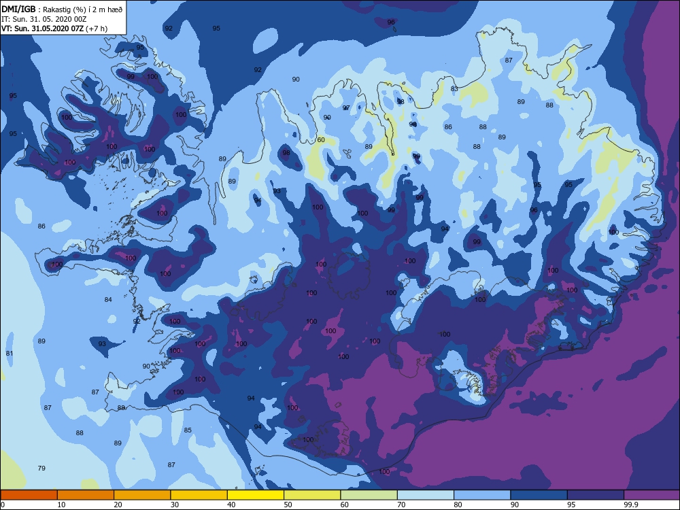Click the '80' label on the legend scale
The height and width of the screenshot is (510, 680).
tap(458, 505)
